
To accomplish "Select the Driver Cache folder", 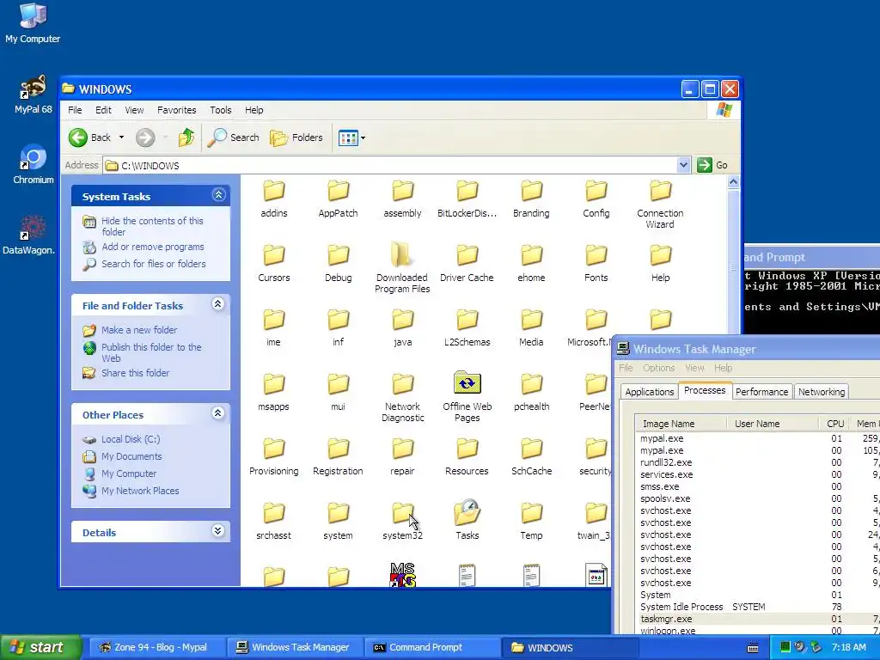I will [x=467, y=264].
